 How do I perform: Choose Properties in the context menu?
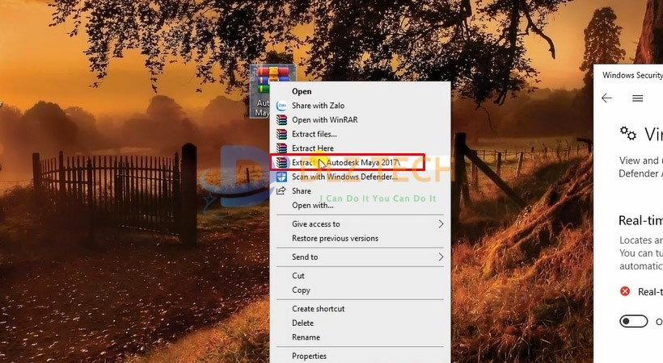coord(309,356)
